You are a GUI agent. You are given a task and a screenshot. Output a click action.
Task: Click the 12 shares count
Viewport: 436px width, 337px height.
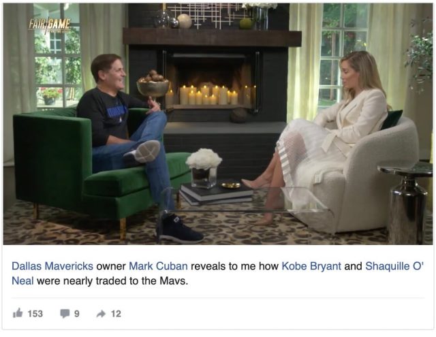click(116, 314)
